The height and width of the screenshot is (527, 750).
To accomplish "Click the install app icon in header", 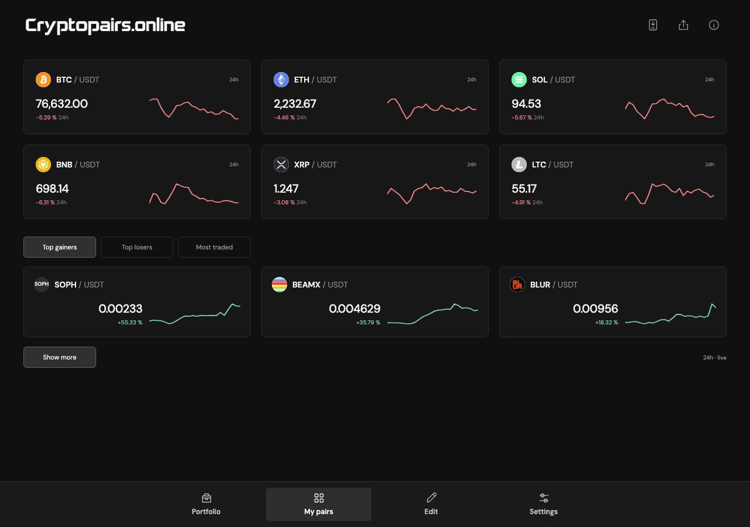I will tap(653, 25).
